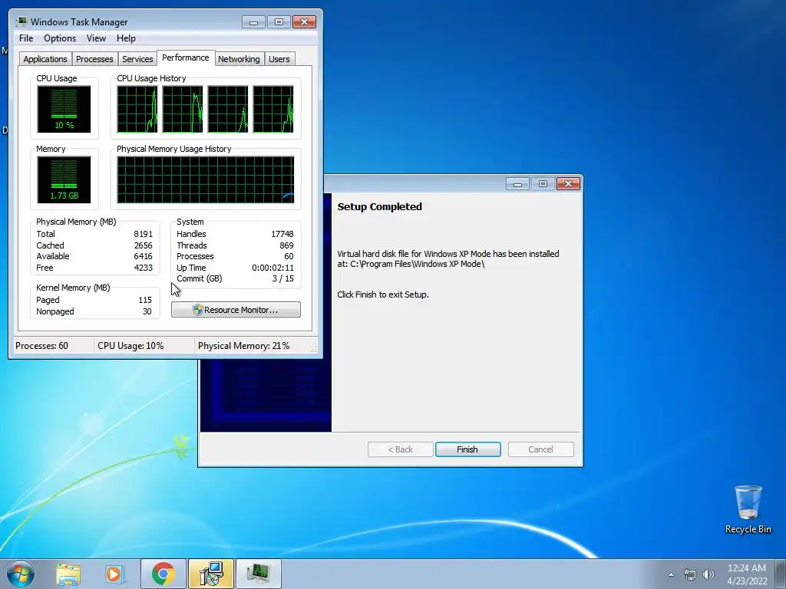Click the Physical Memory Usage History graph
Viewport: 786px width, 589px height.
[206, 179]
